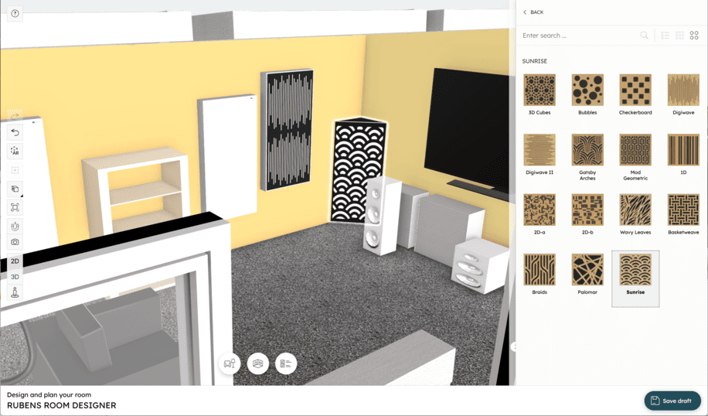Collapse the catalog side panel handle
708x416 pixels.
tap(514, 347)
